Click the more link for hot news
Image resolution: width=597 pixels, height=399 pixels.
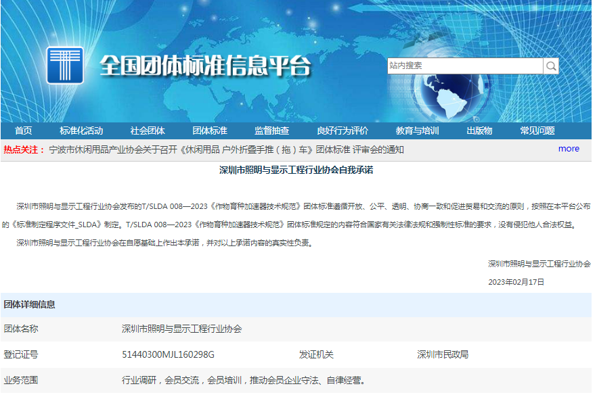point(569,149)
